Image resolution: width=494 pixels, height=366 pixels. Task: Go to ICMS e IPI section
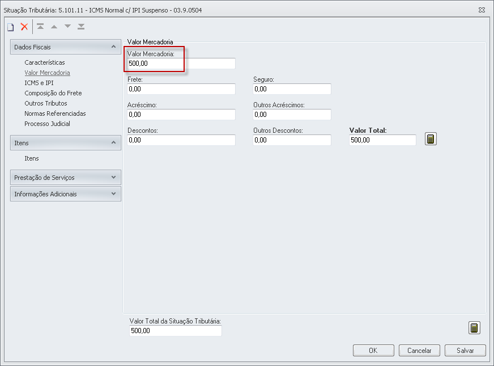39,83
